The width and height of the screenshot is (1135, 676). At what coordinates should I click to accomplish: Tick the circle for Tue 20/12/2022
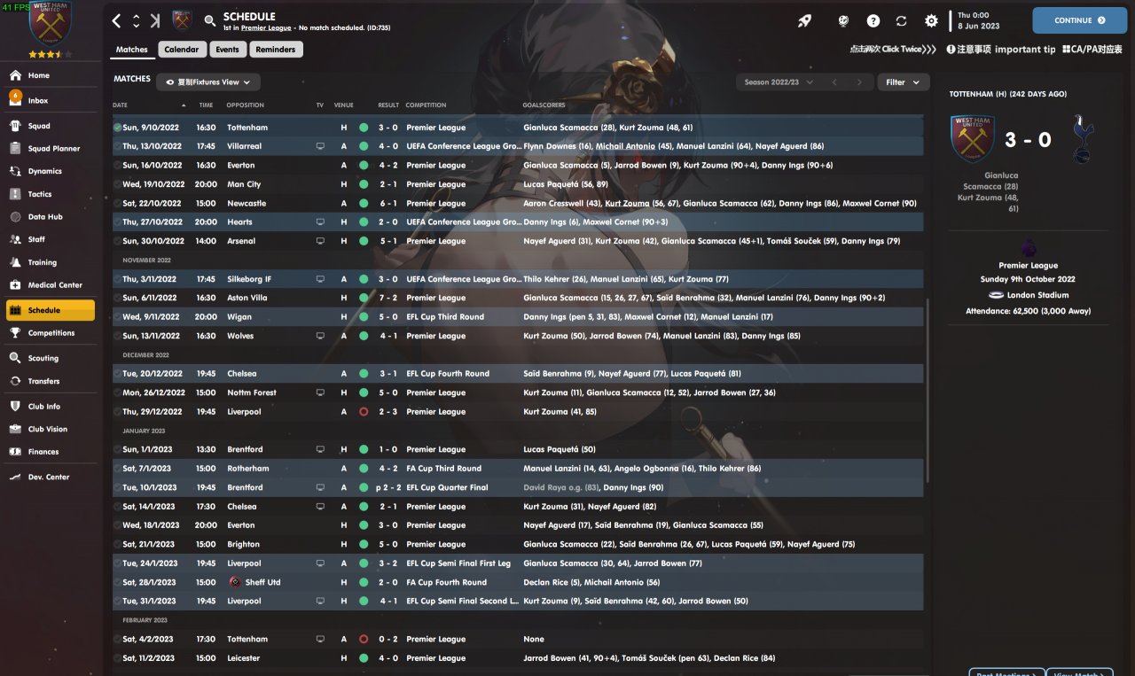118,374
